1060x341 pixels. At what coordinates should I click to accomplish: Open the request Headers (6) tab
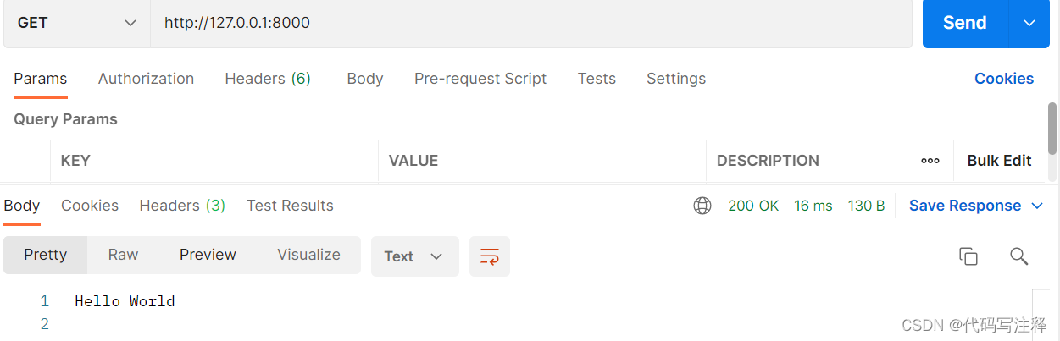[268, 79]
